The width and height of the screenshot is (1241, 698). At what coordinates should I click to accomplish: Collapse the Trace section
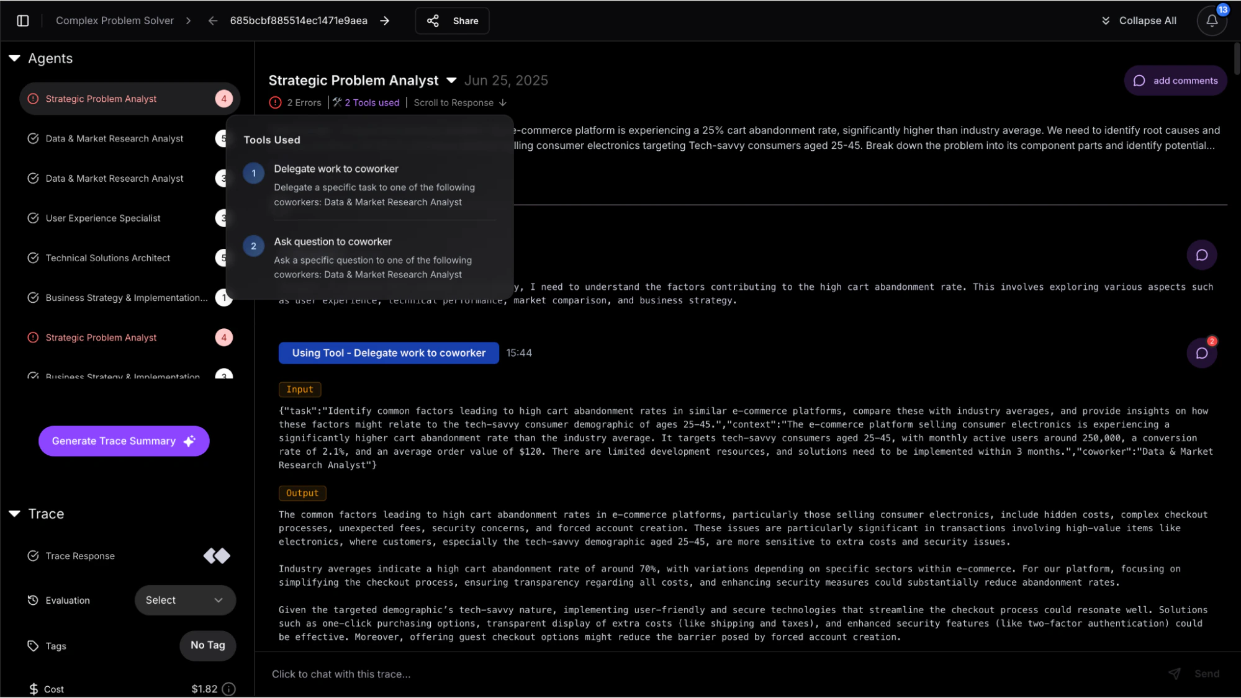[14, 514]
